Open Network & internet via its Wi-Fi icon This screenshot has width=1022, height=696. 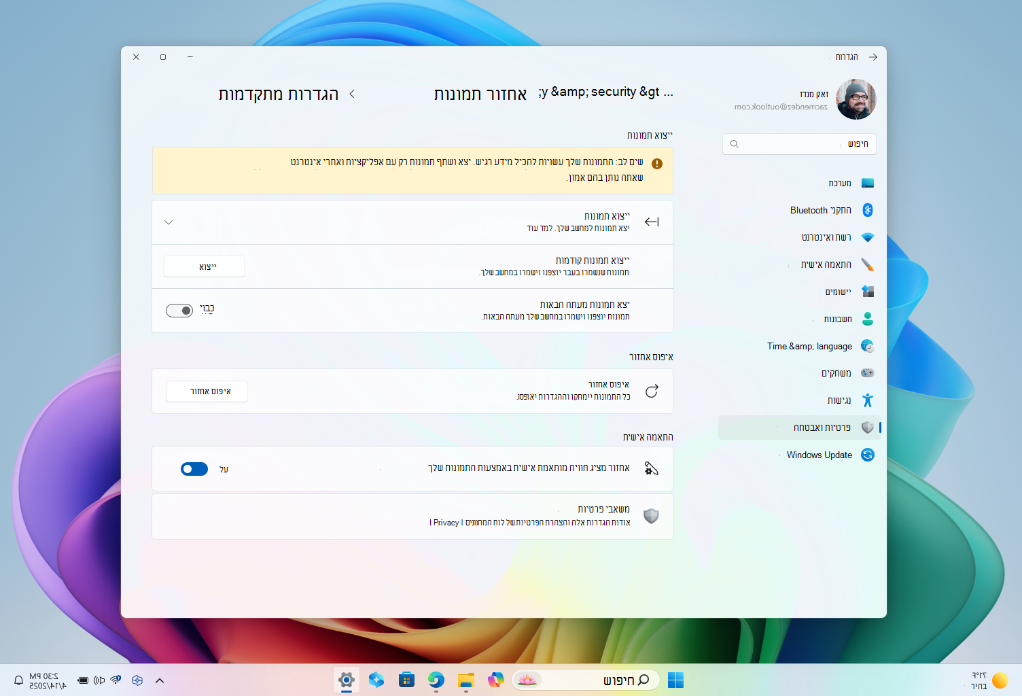tap(868, 237)
